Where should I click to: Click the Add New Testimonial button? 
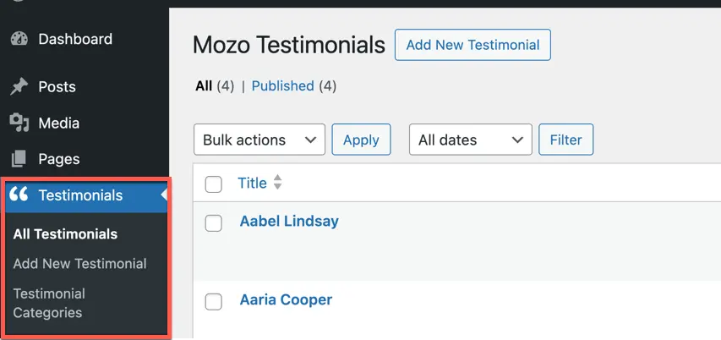472,45
